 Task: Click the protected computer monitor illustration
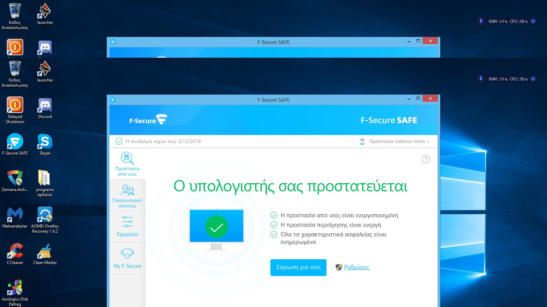coord(216,229)
